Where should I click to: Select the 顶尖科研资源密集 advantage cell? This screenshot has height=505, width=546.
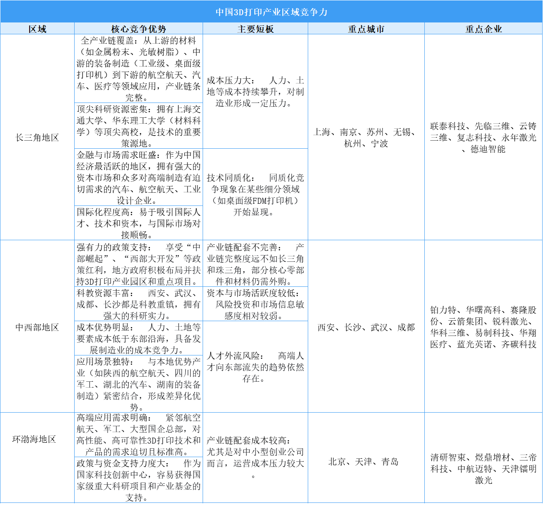(139, 126)
